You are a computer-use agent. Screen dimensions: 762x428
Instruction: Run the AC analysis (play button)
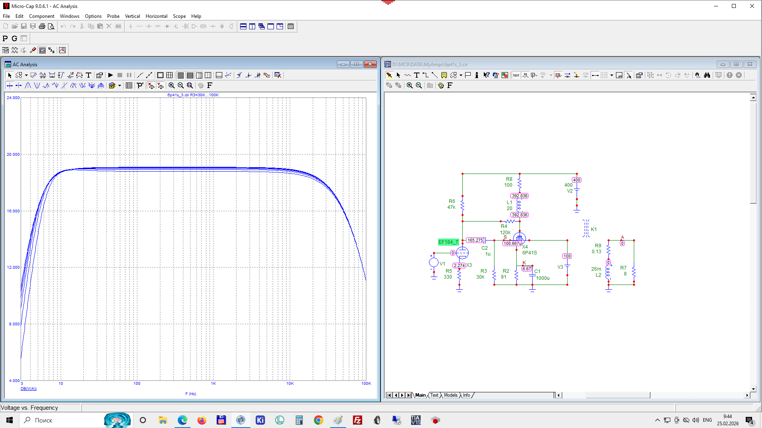click(x=111, y=75)
